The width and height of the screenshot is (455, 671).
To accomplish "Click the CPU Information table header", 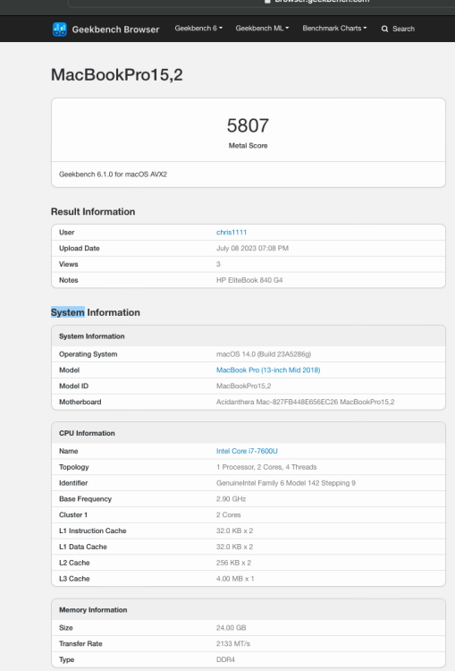I will [249, 433].
